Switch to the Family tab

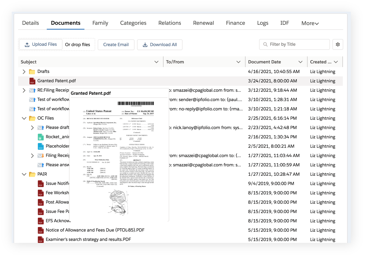(100, 23)
